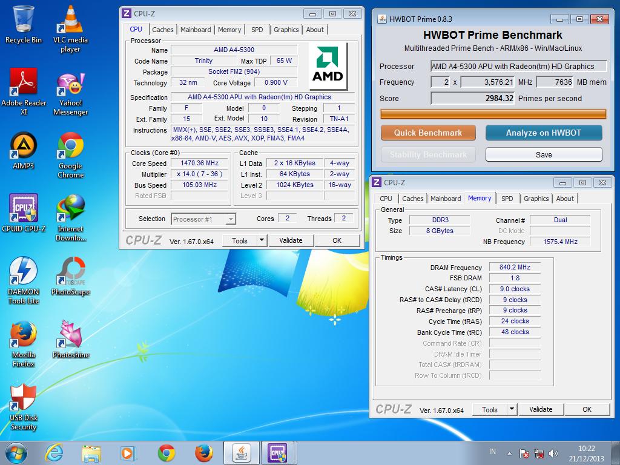Click OK in first CPU-Z window
Screen dimensions: 620x465
[x=337, y=240]
